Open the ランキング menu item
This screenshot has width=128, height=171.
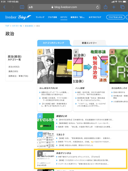coord(40,17)
